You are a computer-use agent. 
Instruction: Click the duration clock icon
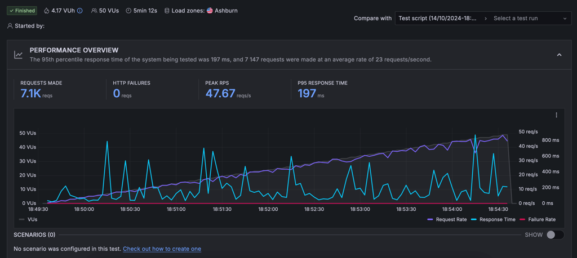pos(128,11)
